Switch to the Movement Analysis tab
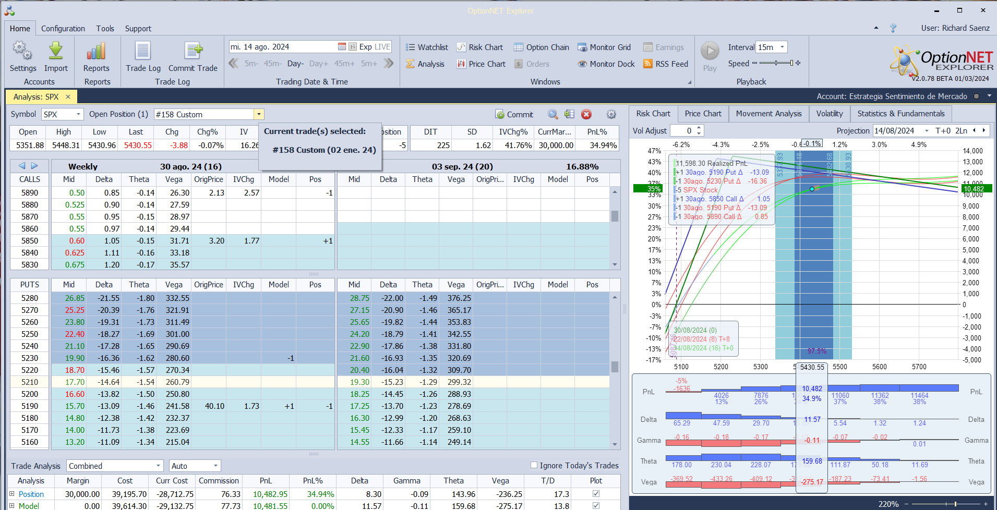The image size is (997, 510). coord(768,114)
